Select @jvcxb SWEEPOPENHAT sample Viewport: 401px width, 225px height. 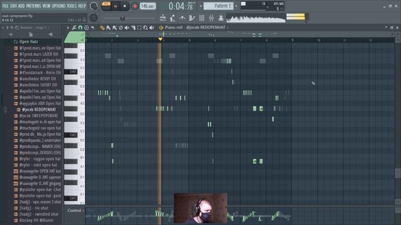(x=38, y=116)
